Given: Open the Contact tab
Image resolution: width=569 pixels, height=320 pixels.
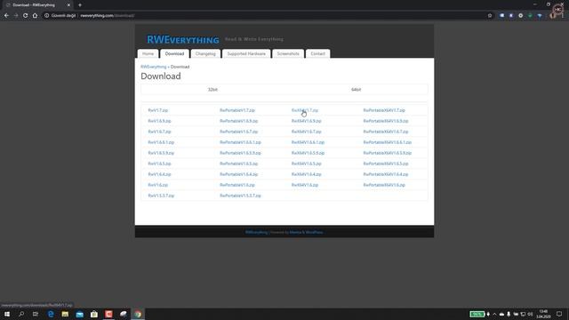Looking at the screenshot, I should point(318,53).
